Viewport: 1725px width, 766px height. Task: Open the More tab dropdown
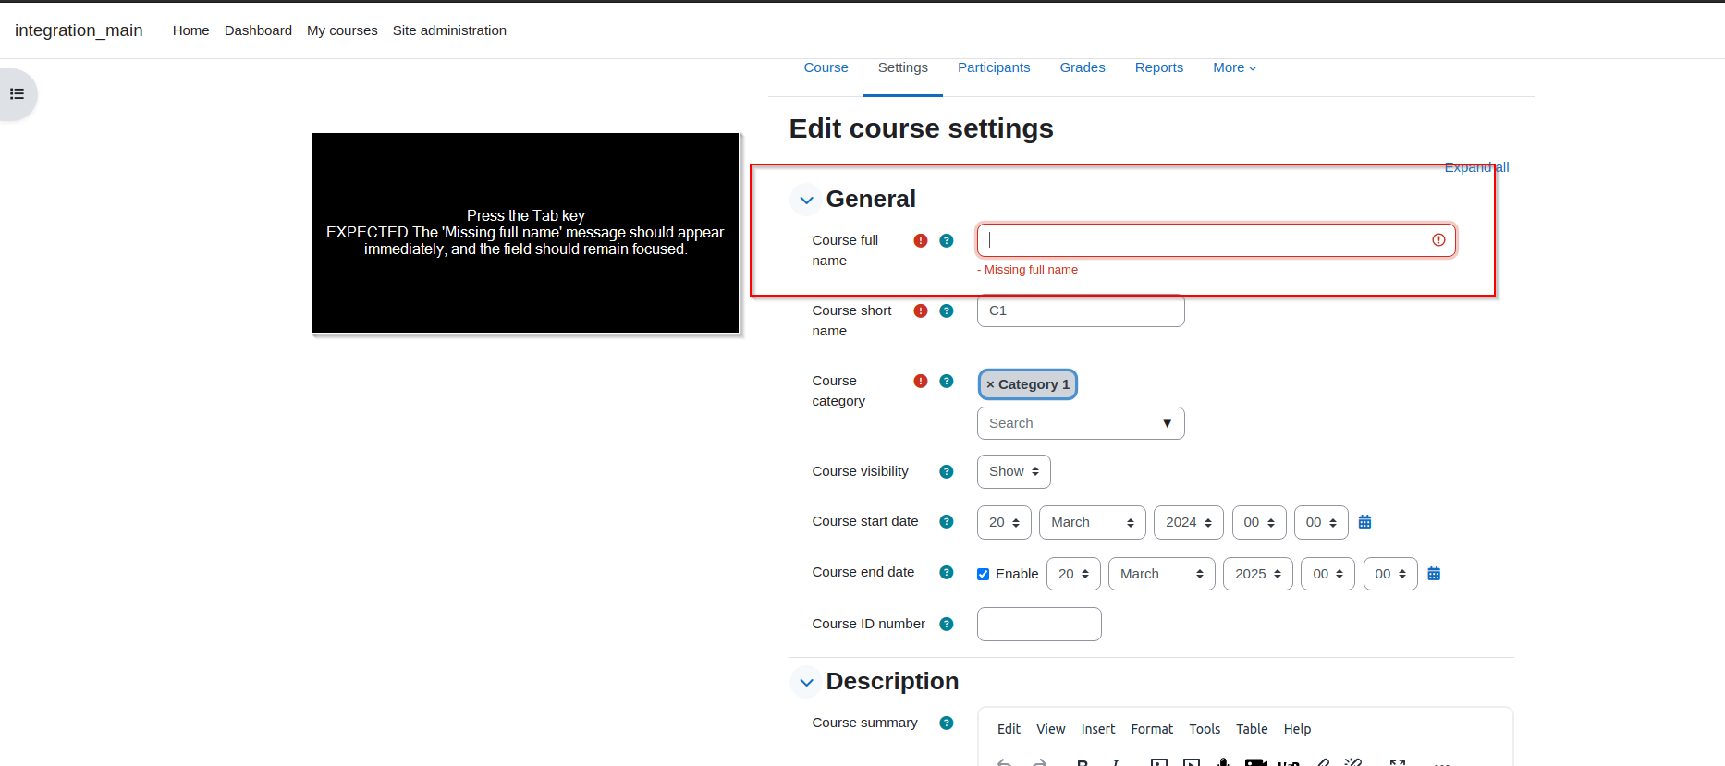point(1234,67)
